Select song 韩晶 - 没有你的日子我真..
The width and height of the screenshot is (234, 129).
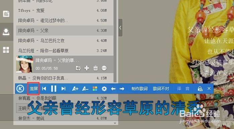click(x=65, y=78)
